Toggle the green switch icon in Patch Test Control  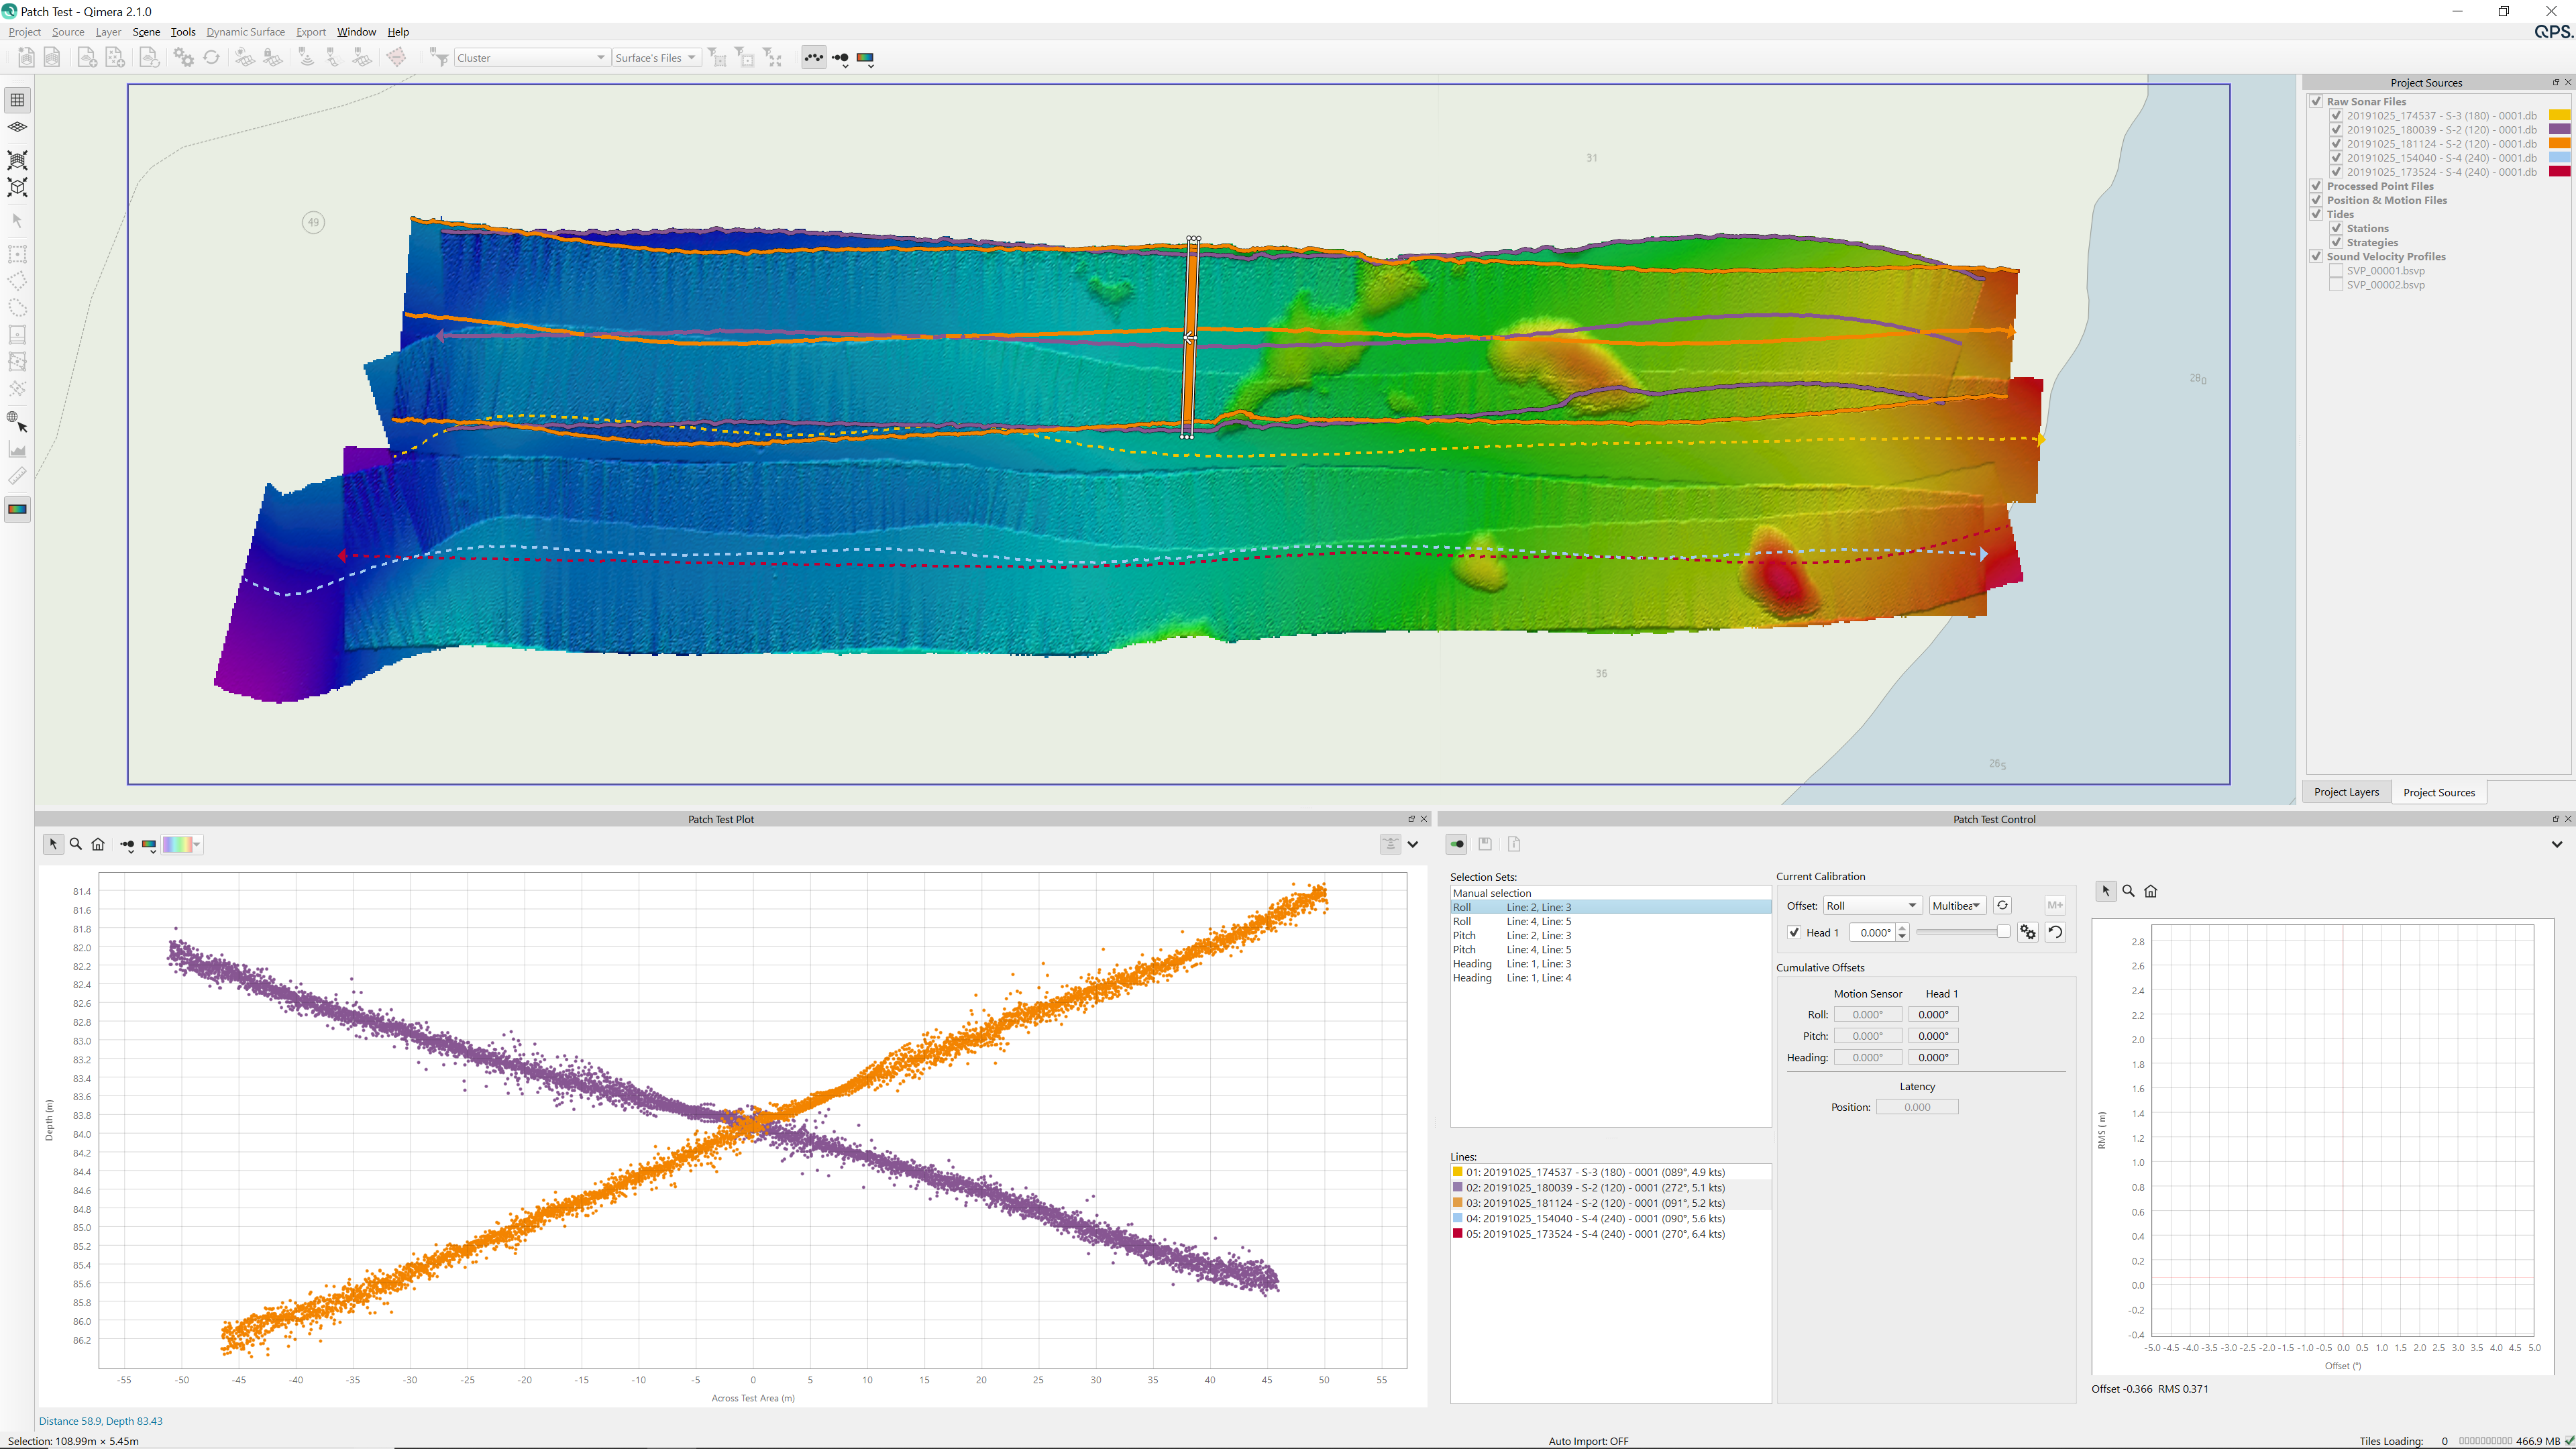click(1457, 844)
